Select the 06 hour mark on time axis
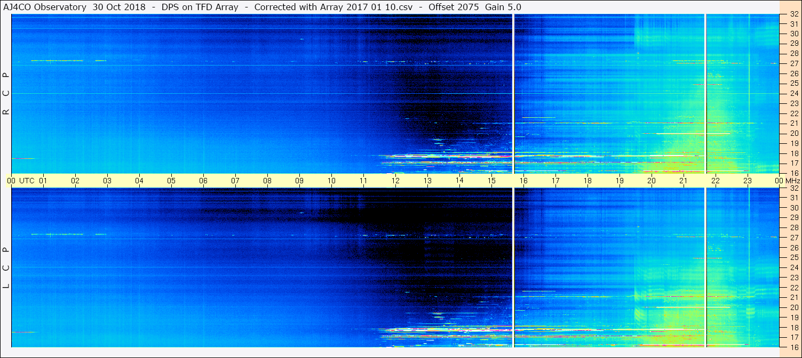 coord(203,181)
